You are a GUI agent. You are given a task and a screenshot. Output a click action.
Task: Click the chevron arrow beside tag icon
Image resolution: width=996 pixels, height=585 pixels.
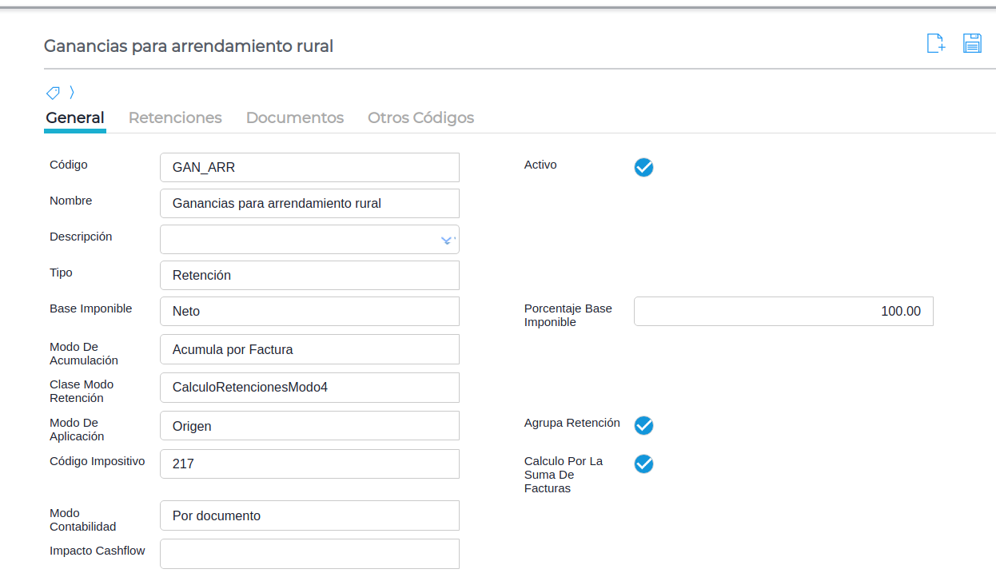tap(71, 93)
